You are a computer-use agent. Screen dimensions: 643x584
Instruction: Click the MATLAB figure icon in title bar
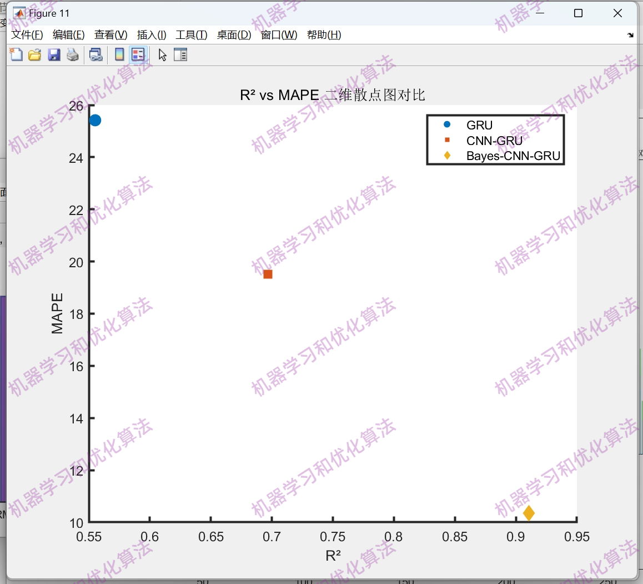(18, 13)
